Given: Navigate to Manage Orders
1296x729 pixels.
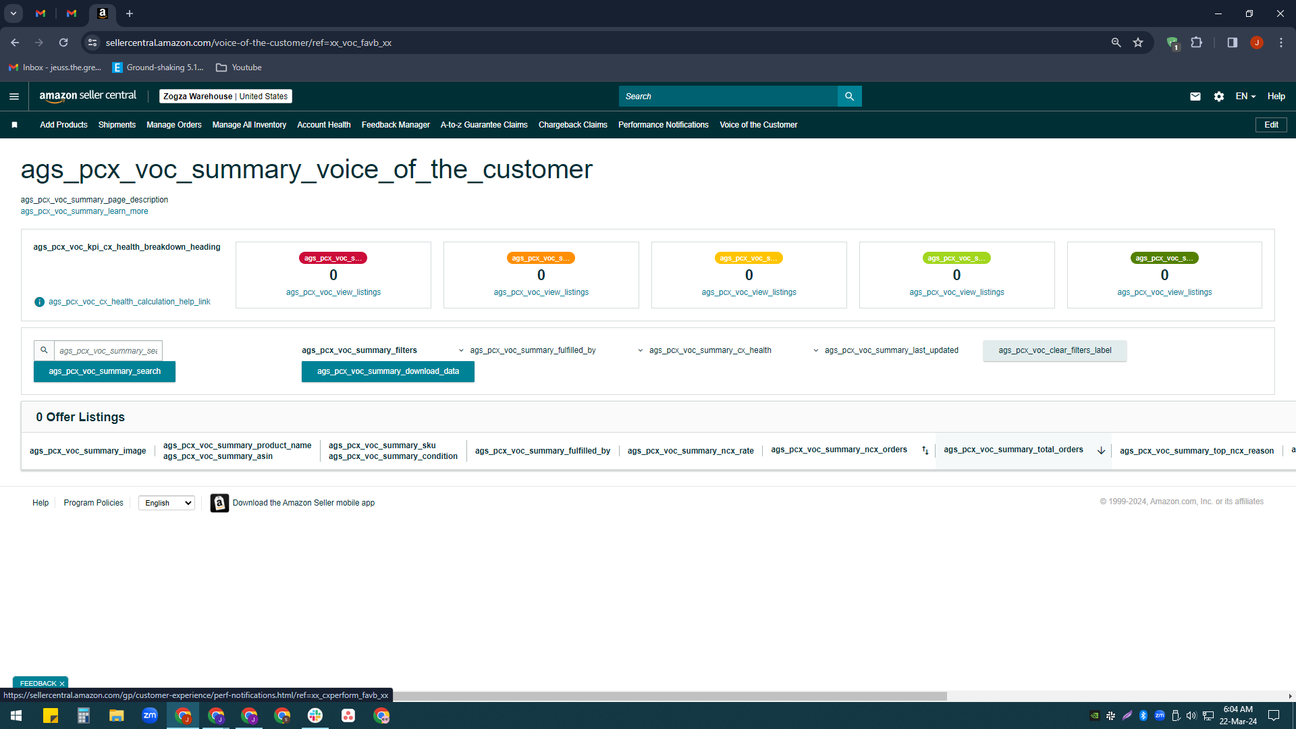Looking at the screenshot, I should coord(174,125).
